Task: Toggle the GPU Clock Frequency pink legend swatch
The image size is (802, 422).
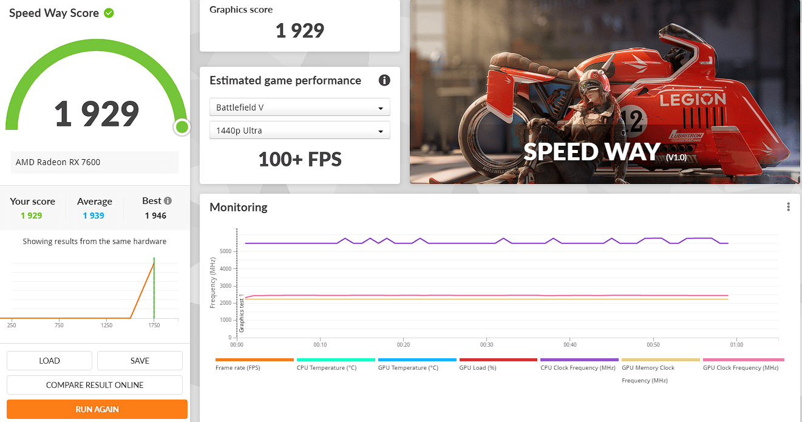Action: pyautogui.click(x=743, y=359)
